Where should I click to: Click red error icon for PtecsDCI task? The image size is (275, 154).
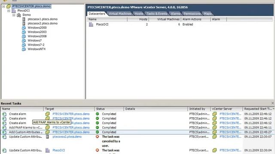click(x=98, y=150)
